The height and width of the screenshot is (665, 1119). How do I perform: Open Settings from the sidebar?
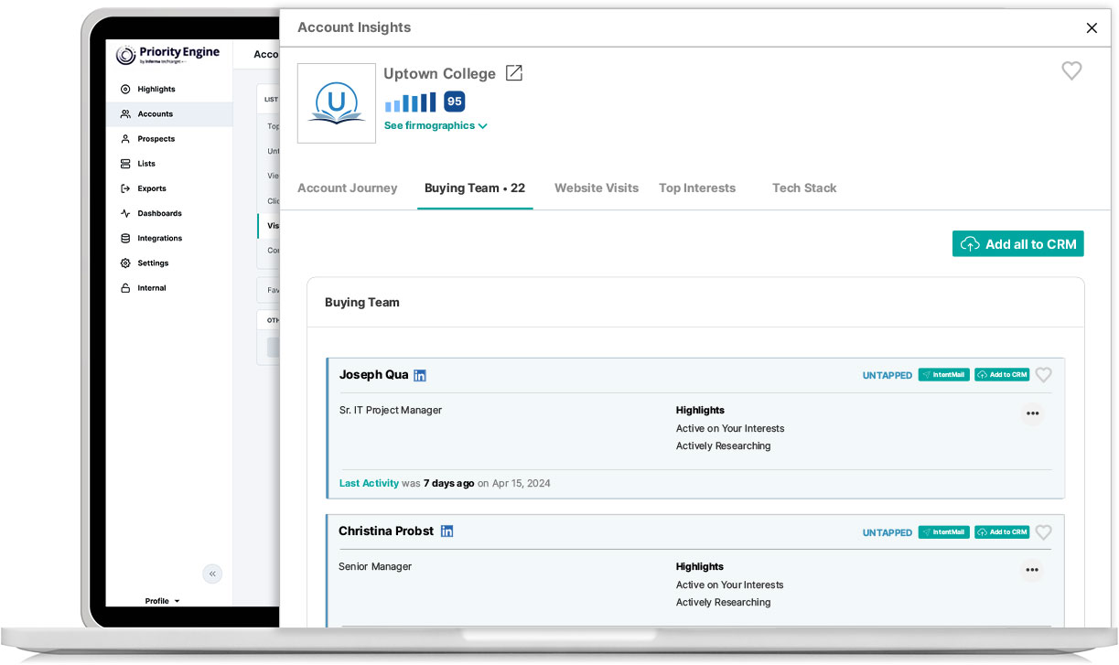[154, 263]
